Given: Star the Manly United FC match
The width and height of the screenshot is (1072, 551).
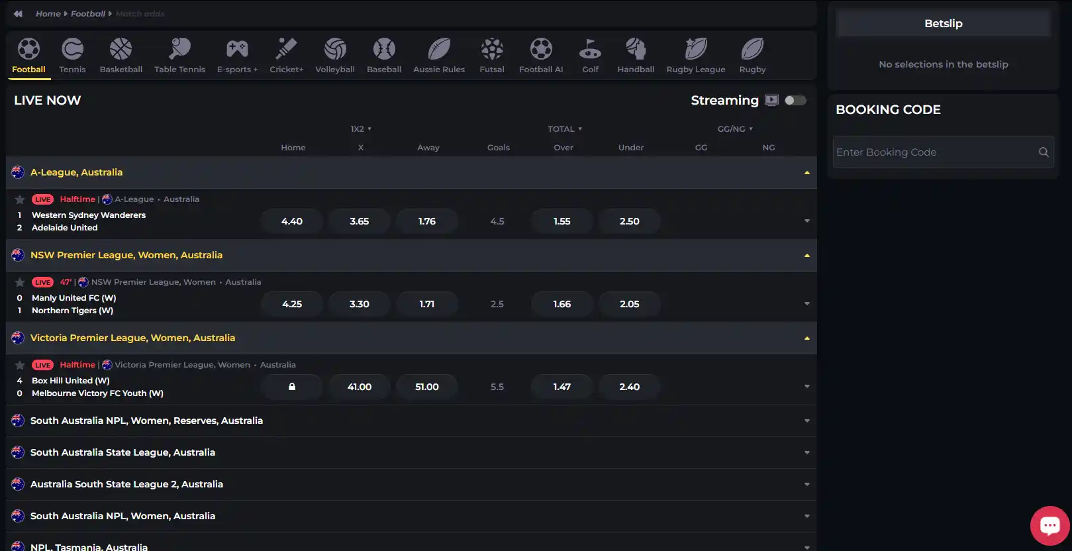Looking at the screenshot, I should [x=20, y=282].
